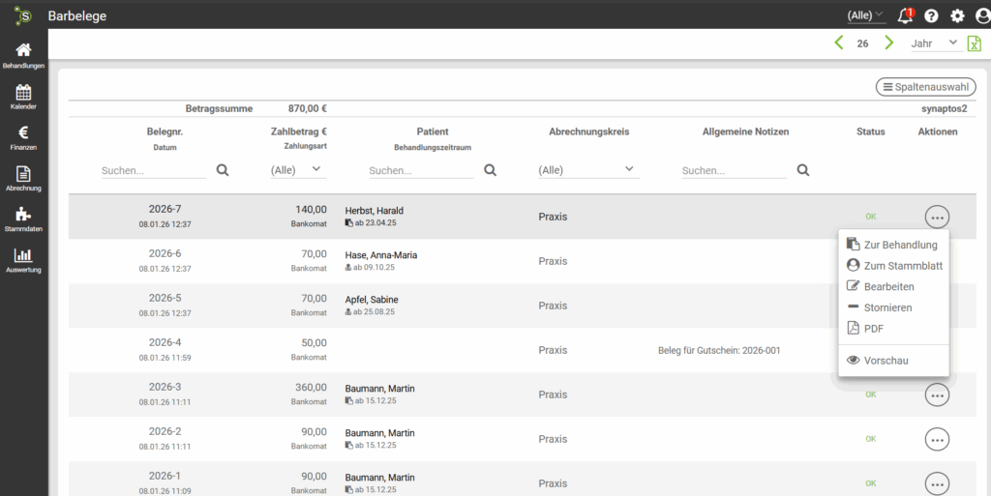The height and width of the screenshot is (496, 991).
Task: Open the Kalender sidebar icon
Action: 23,98
